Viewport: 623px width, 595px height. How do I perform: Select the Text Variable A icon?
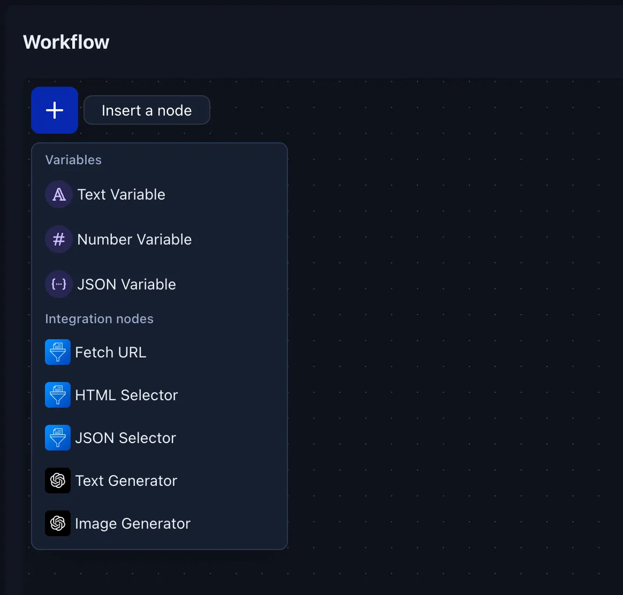(59, 194)
